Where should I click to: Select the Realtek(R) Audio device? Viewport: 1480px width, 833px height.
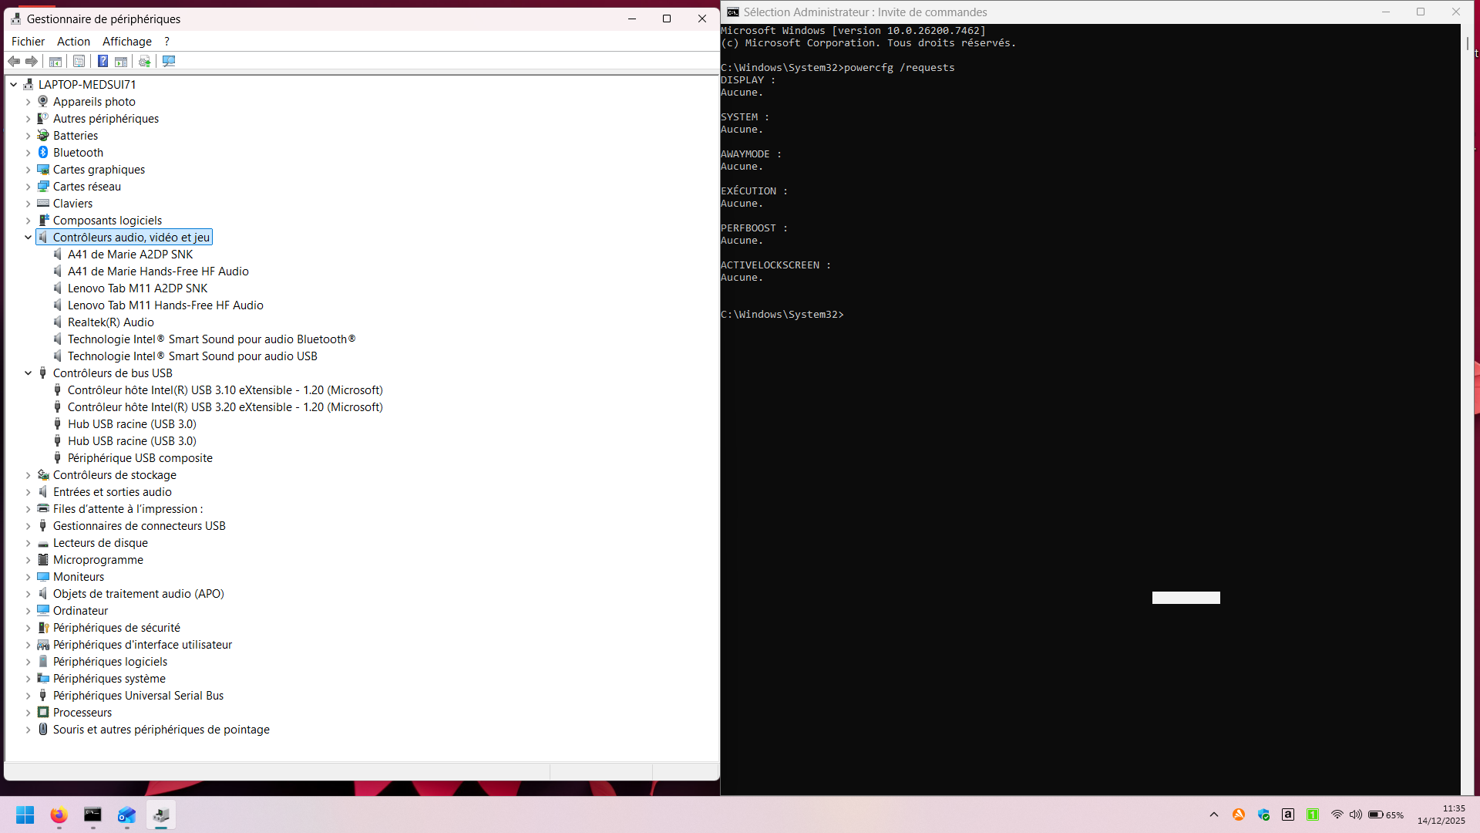pyautogui.click(x=111, y=322)
